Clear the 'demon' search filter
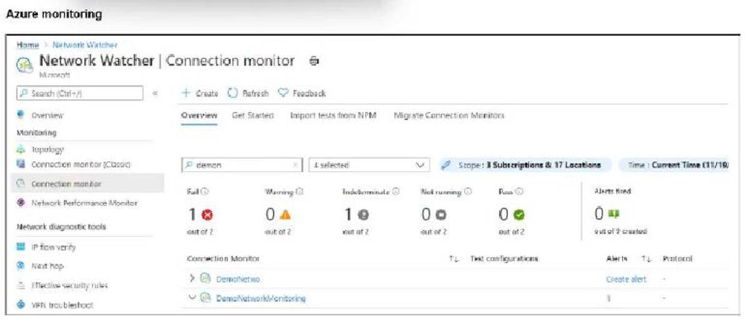Image resolution: width=750 pixels, height=321 pixels. 296,165
